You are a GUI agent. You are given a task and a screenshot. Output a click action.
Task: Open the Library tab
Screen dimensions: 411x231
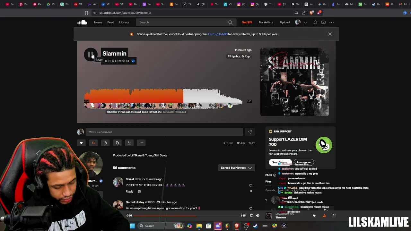click(x=124, y=22)
